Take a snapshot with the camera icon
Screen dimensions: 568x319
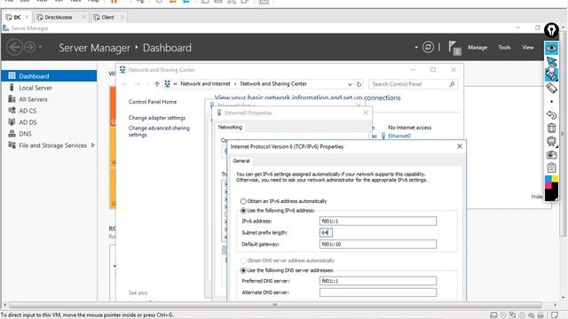(551, 155)
